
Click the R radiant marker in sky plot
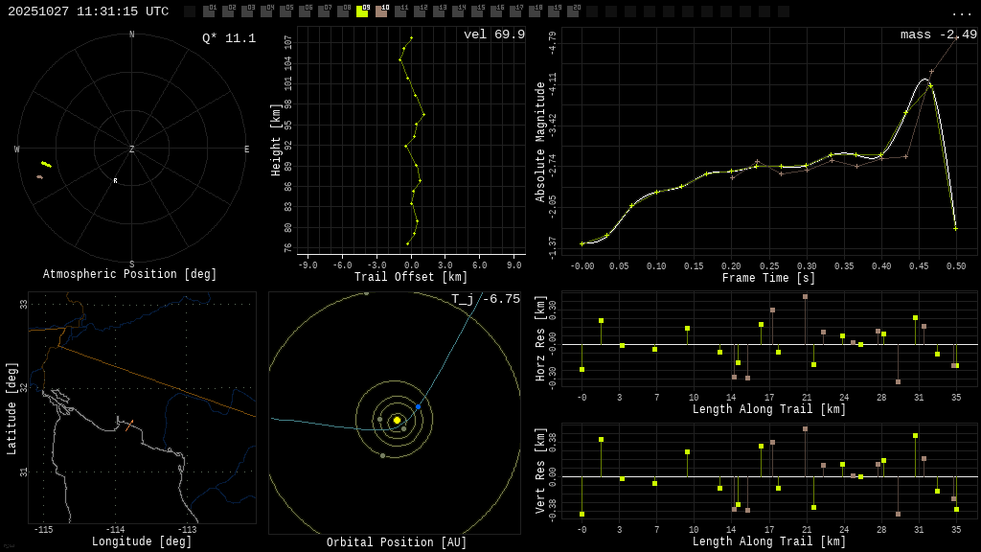pyautogui.click(x=115, y=181)
